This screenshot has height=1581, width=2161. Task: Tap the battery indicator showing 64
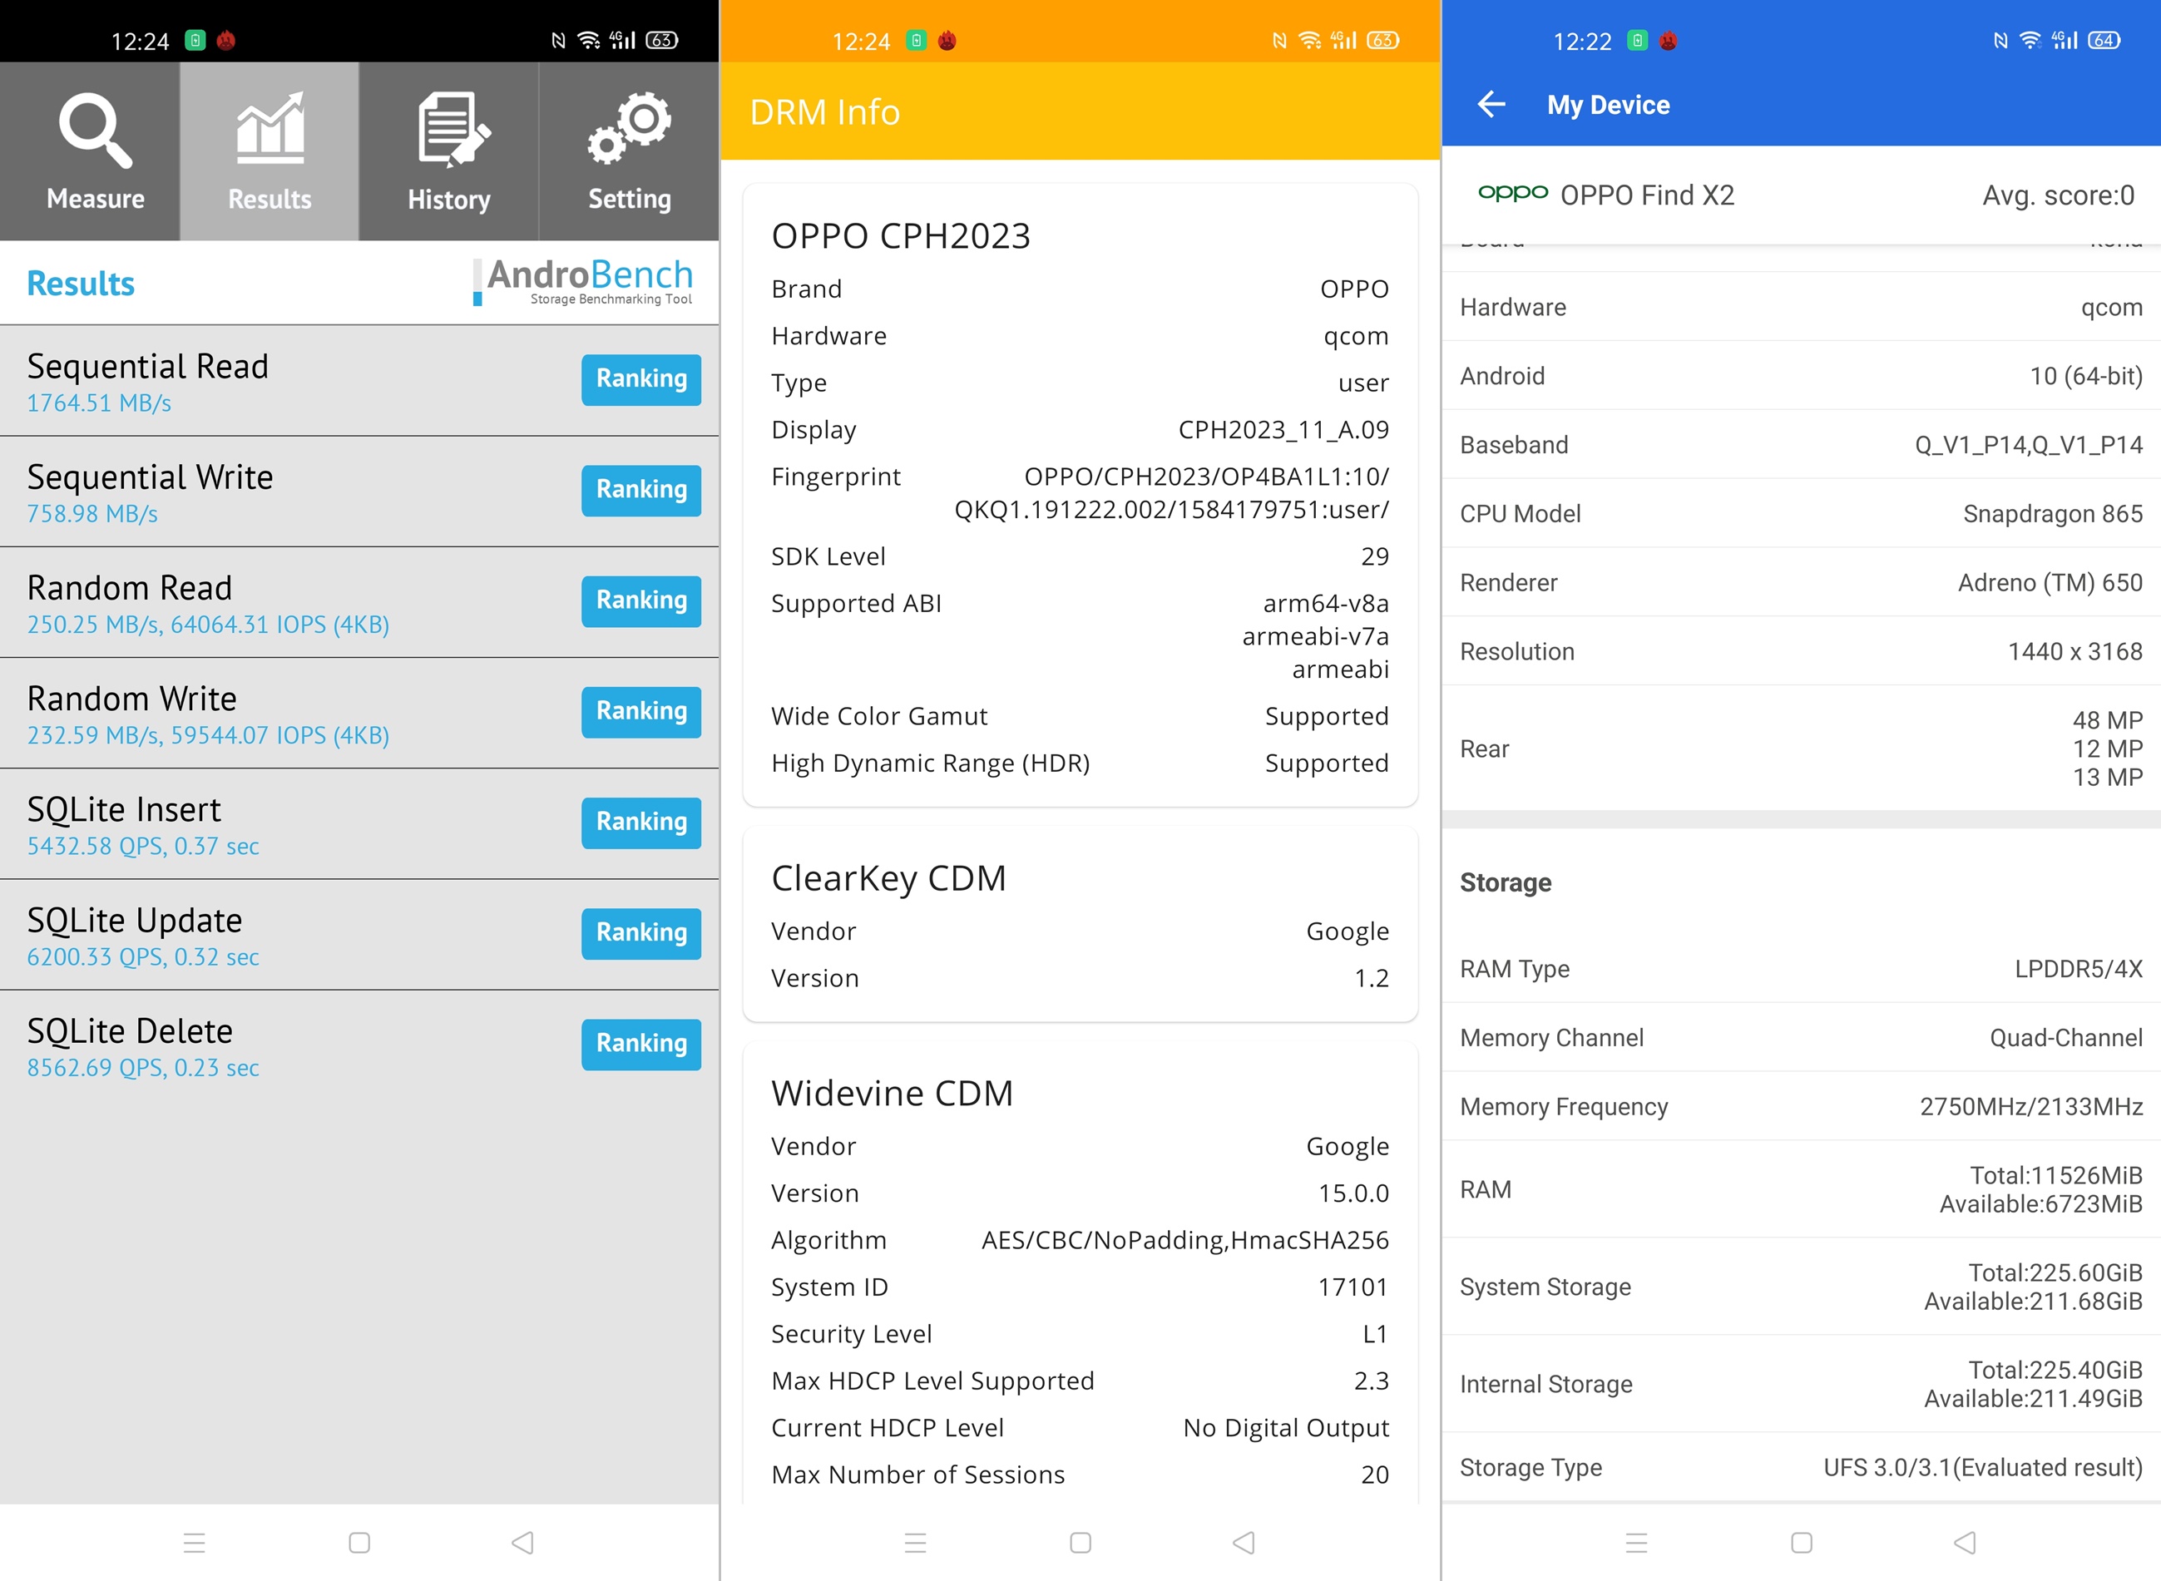pyautogui.click(x=2104, y=40)
